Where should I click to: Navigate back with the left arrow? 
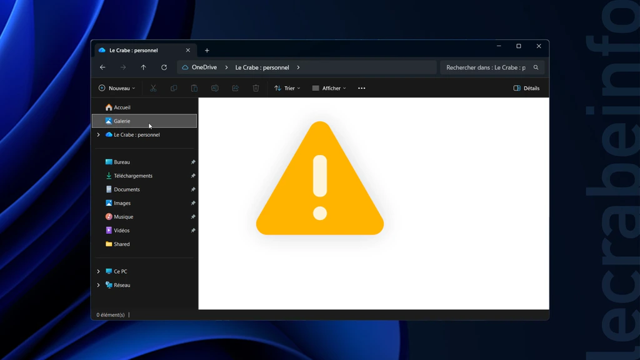[102, 67]
